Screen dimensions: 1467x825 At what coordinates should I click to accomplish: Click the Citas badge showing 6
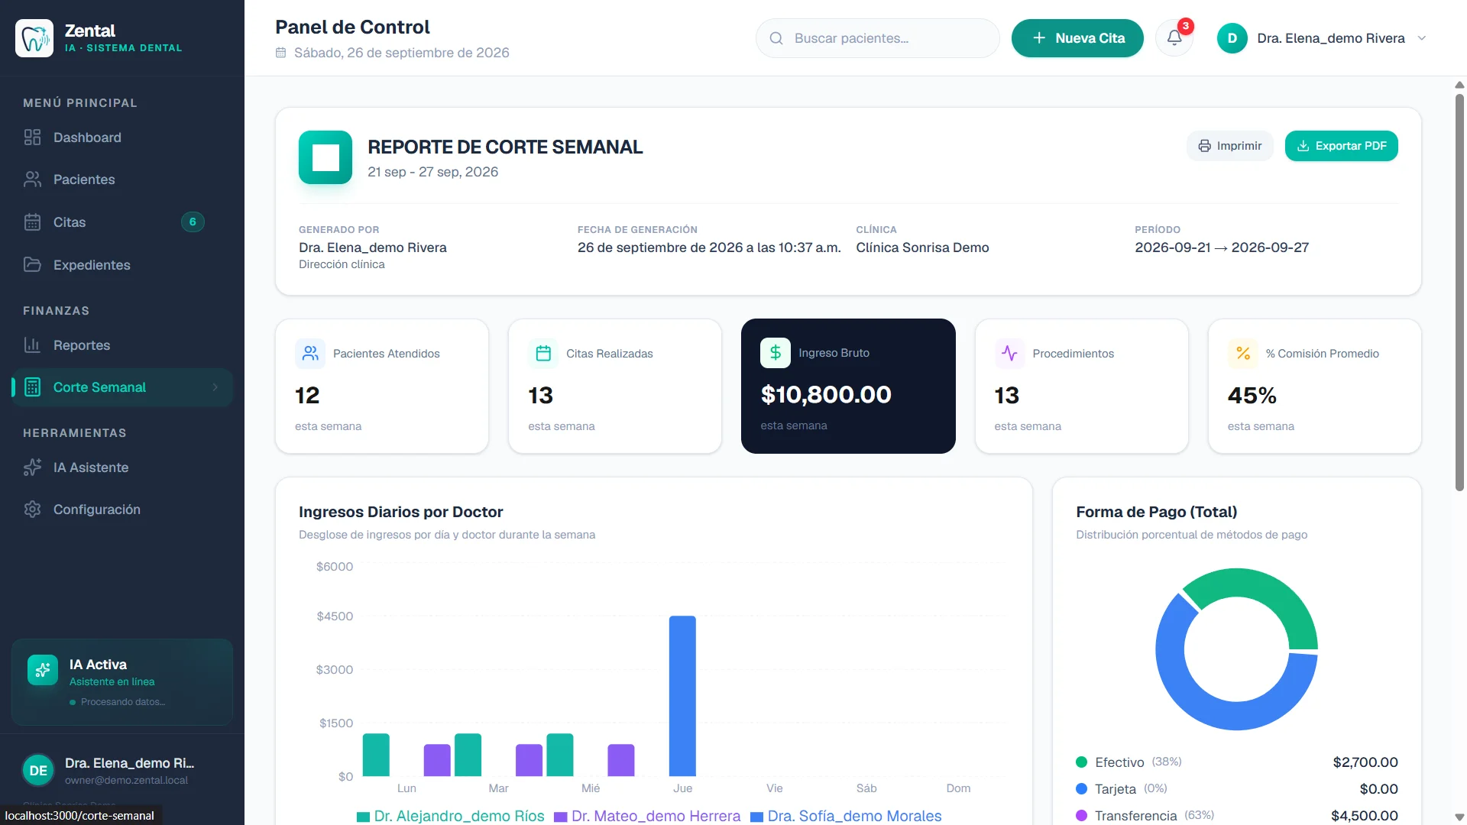(193, 222)
